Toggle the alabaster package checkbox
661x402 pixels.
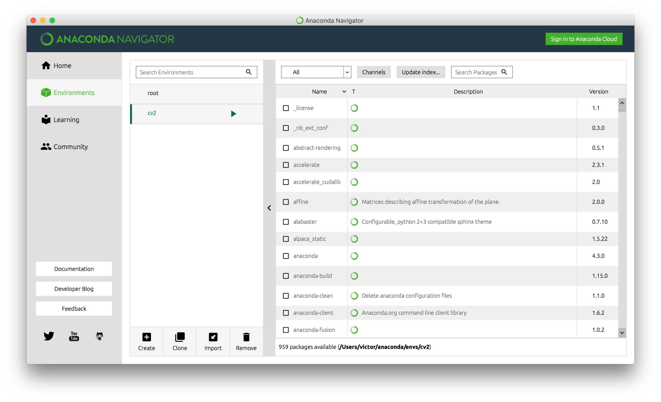(x=286, y=222)
